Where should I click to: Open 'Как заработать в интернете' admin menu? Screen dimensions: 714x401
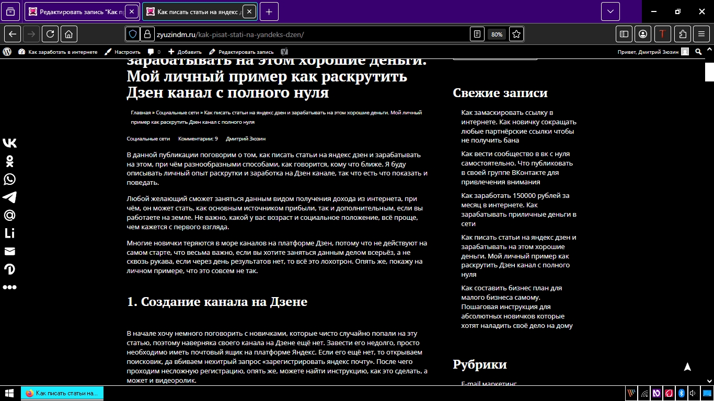point(58,52)
